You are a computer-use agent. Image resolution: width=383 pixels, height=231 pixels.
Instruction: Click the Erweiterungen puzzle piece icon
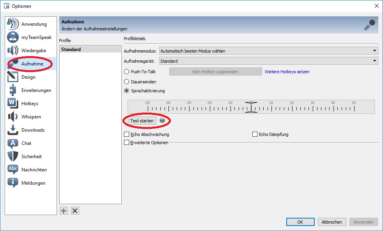pos(13,90)
